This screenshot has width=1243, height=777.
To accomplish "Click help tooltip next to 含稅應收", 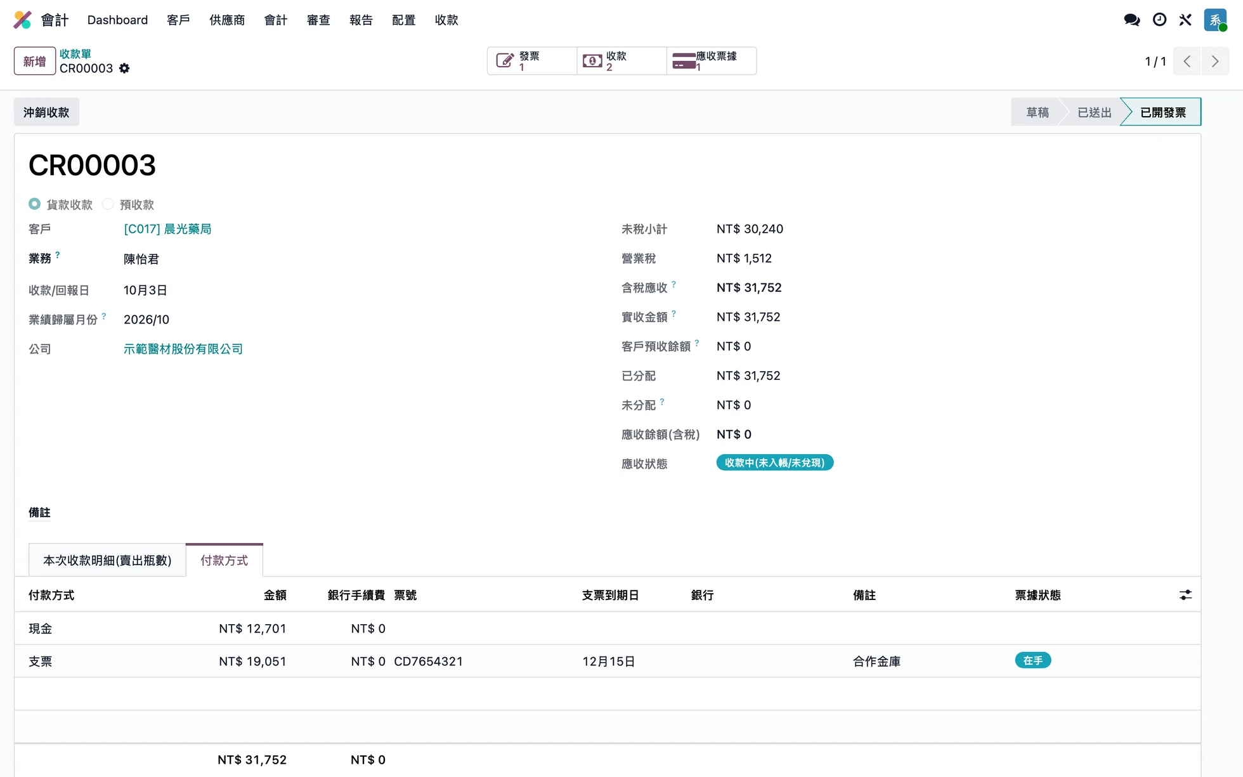I will (674, 284).
